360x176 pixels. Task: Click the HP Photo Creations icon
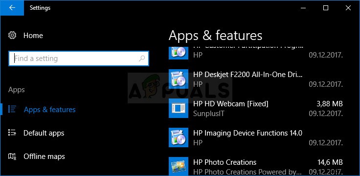click(x=179, y=166)
